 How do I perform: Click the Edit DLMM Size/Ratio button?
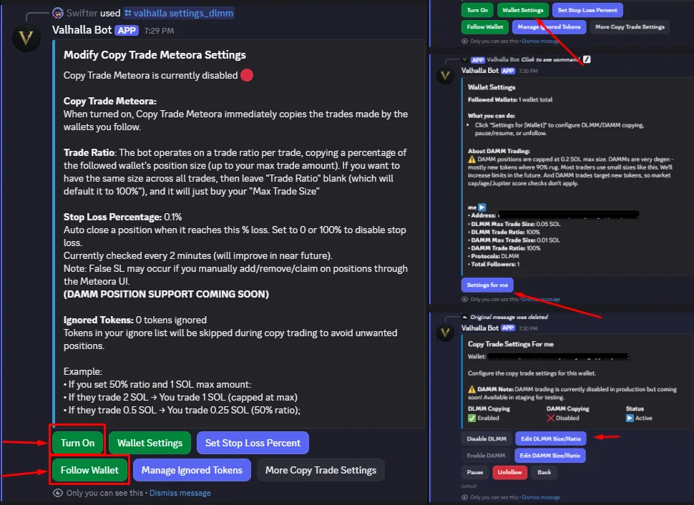(x=551, y=438)
